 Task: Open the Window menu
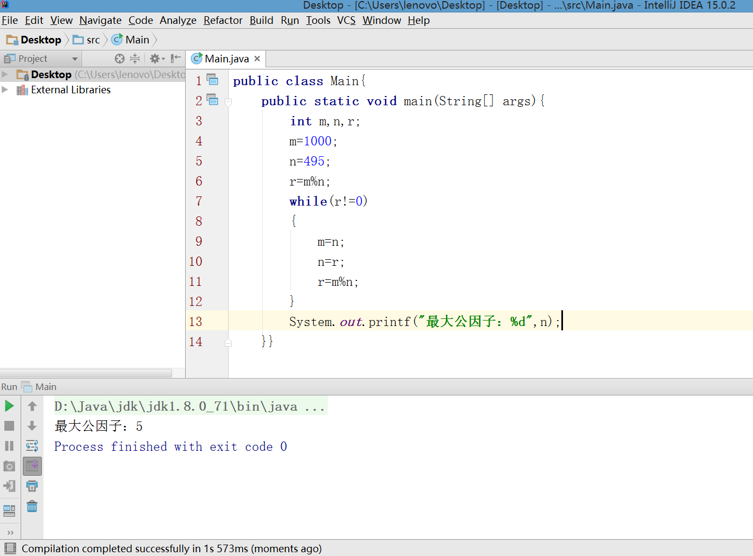tap(382, 20)
